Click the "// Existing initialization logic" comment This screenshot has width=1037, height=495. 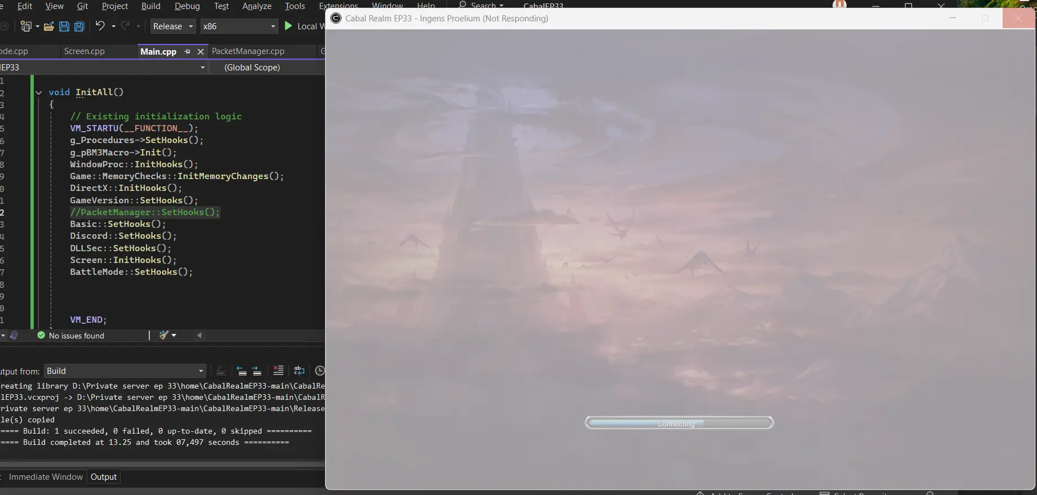pyautogui.click(x=156, y=117)
